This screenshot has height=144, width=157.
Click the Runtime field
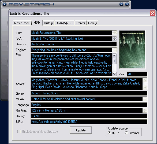pyautogui.click(x=87, y=110)
